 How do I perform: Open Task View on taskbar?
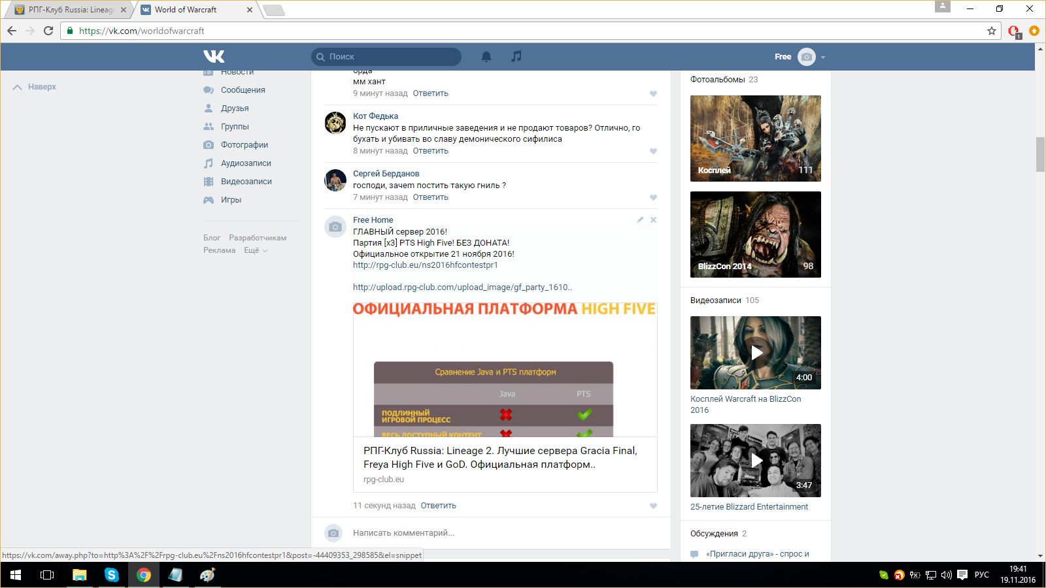point(47,575)
